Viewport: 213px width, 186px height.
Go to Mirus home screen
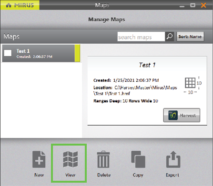20,5
